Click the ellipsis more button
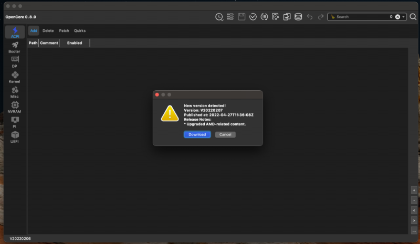 (x=414, y=231)
